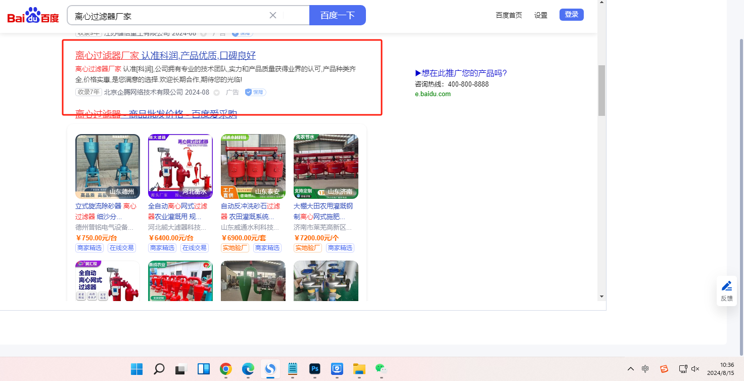Click the 登录 login button
The image size is (744, 381).
point(571,15)
